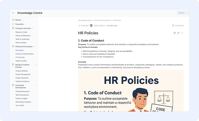
Task: Select IT & Security page
Action: pyautogui.click(x=21, y=57)
